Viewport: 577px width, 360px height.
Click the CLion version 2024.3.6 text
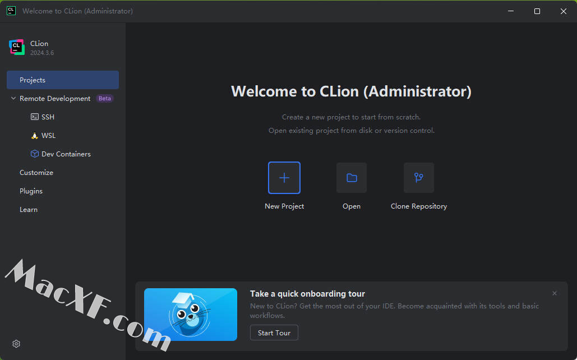point(42,53)
